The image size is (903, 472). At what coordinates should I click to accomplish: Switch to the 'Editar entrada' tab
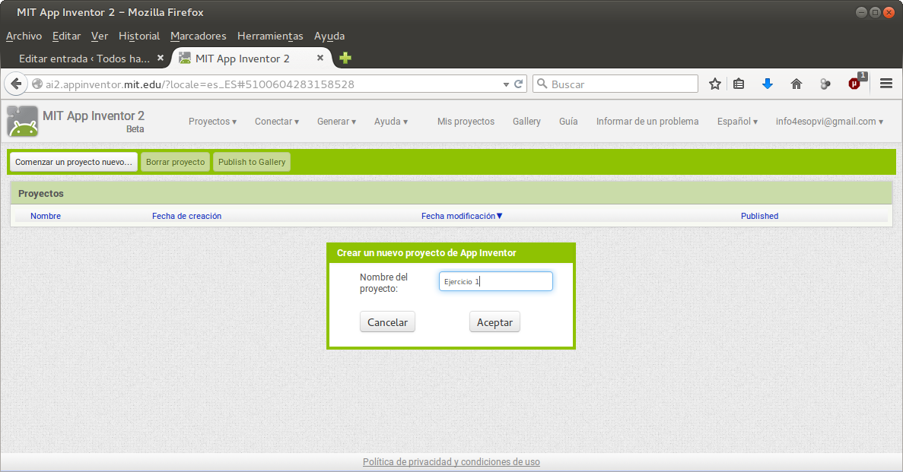tap(84, 59)
